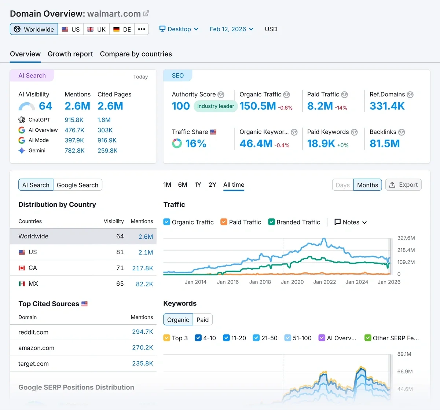Viewport: 440px width, 410px height.
Task: Click the info icon beside Authority Score
Action: tap(221, 94)
